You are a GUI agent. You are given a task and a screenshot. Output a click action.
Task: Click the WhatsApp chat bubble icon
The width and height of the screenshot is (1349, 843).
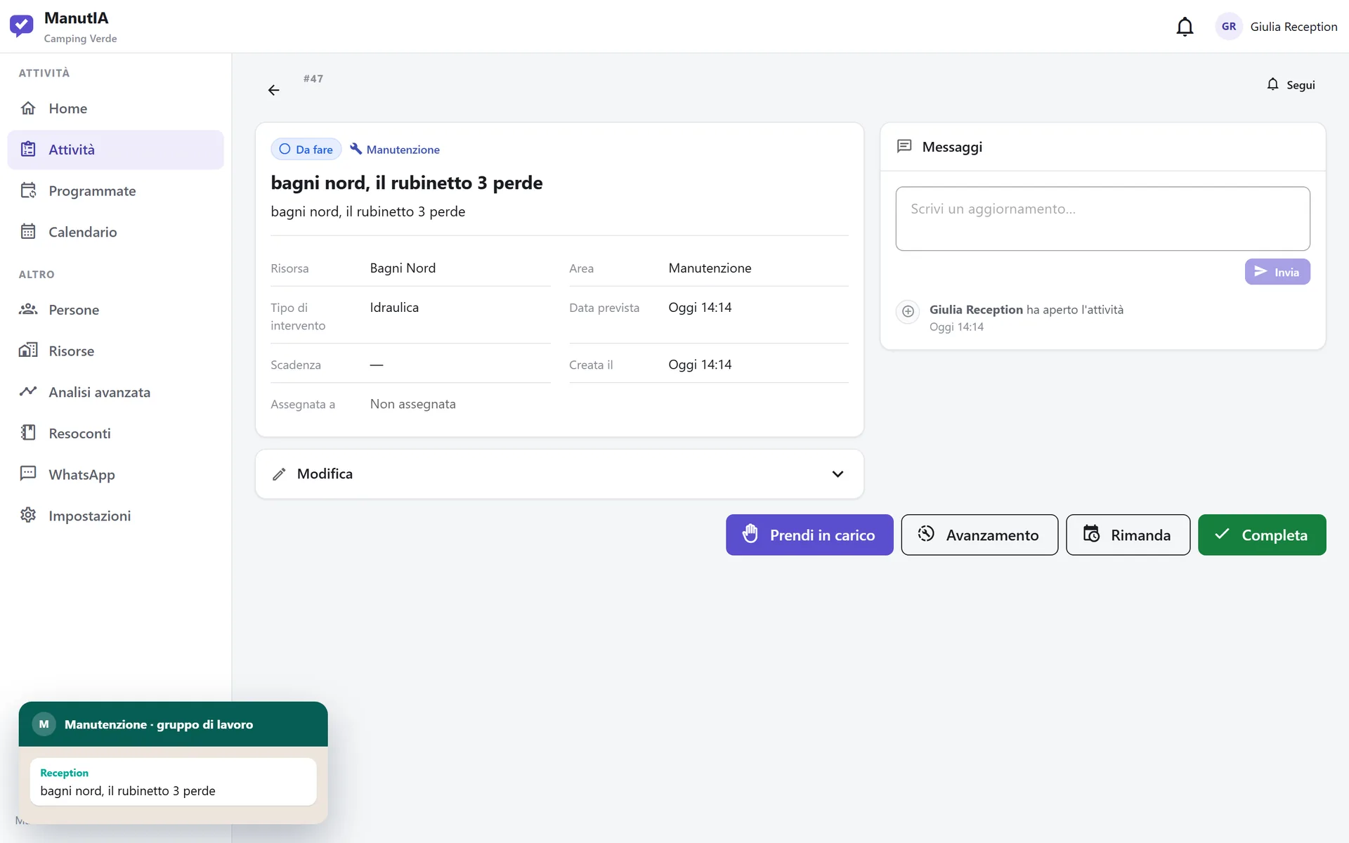click(x=28, y=473)
